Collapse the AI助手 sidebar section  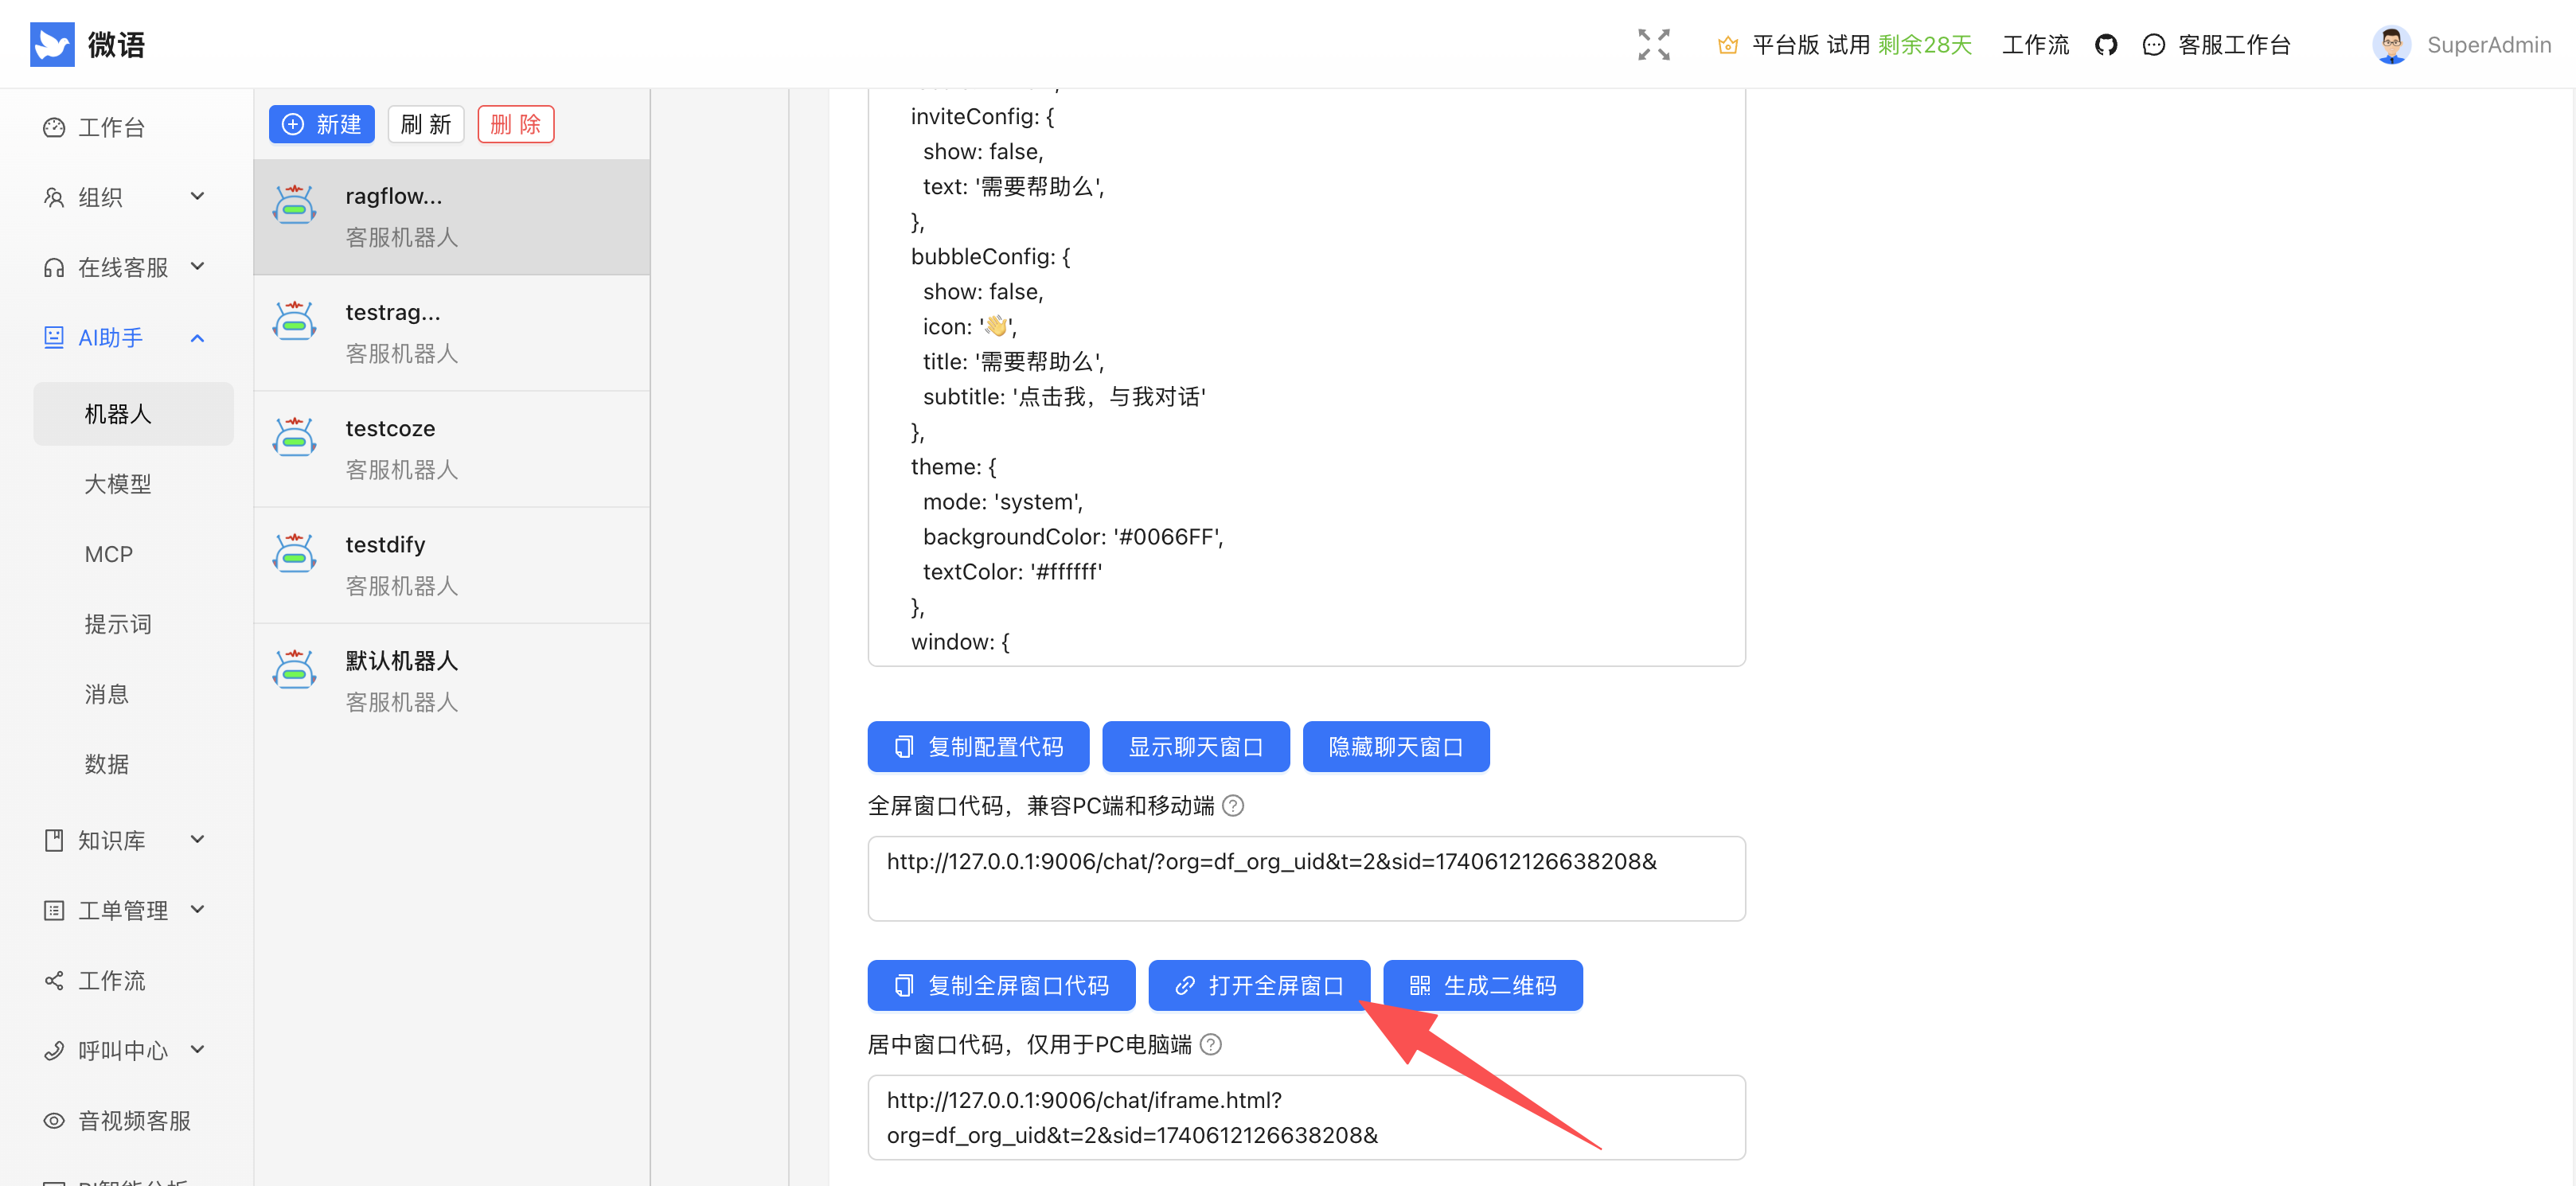(x=197, y=337)
